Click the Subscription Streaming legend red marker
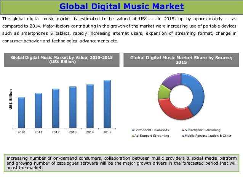This screenshot has height=183, width=243. pos(183,130)
